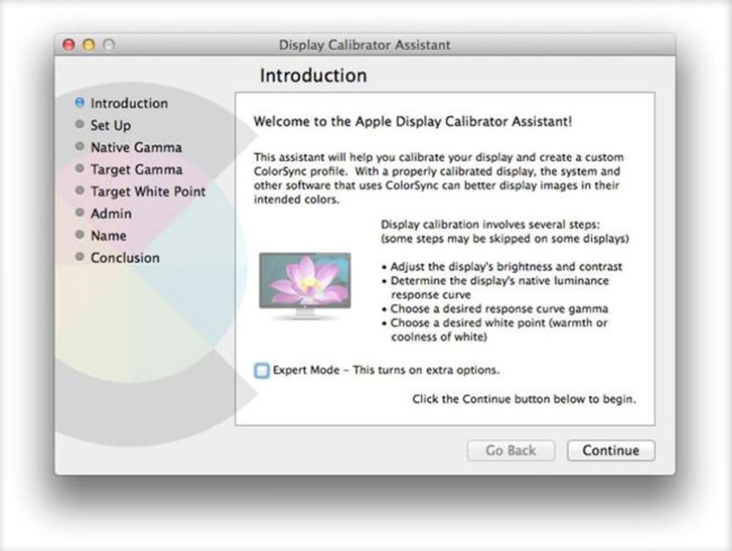Select the Conclusion step in the sidebar
The height and width of the screenshot is (551, 732).
[117, 258]
